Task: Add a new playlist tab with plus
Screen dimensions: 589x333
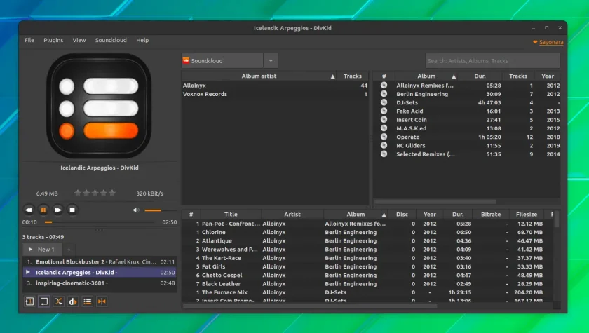Action: (69, 250)
